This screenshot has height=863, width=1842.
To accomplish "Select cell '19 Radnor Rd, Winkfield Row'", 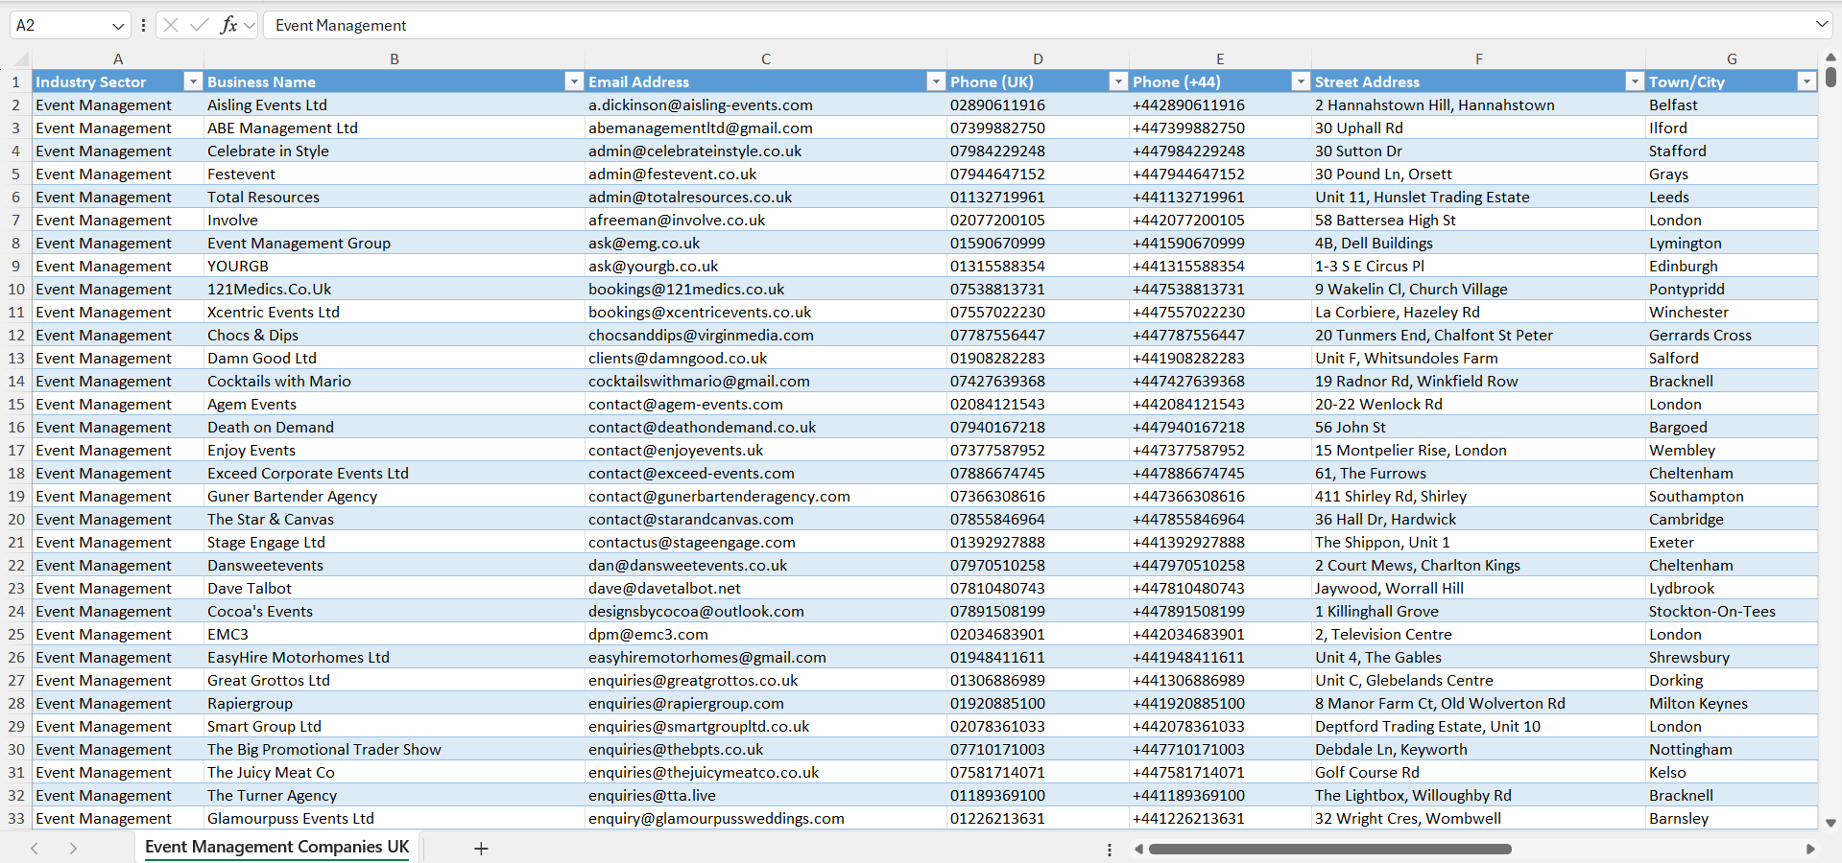I will click(x=1478, y=381).
